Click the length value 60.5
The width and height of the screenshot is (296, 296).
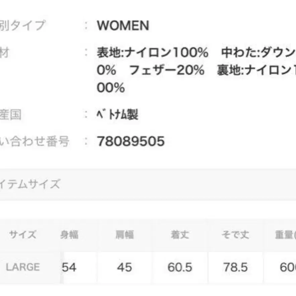click(x=180, y=267)
